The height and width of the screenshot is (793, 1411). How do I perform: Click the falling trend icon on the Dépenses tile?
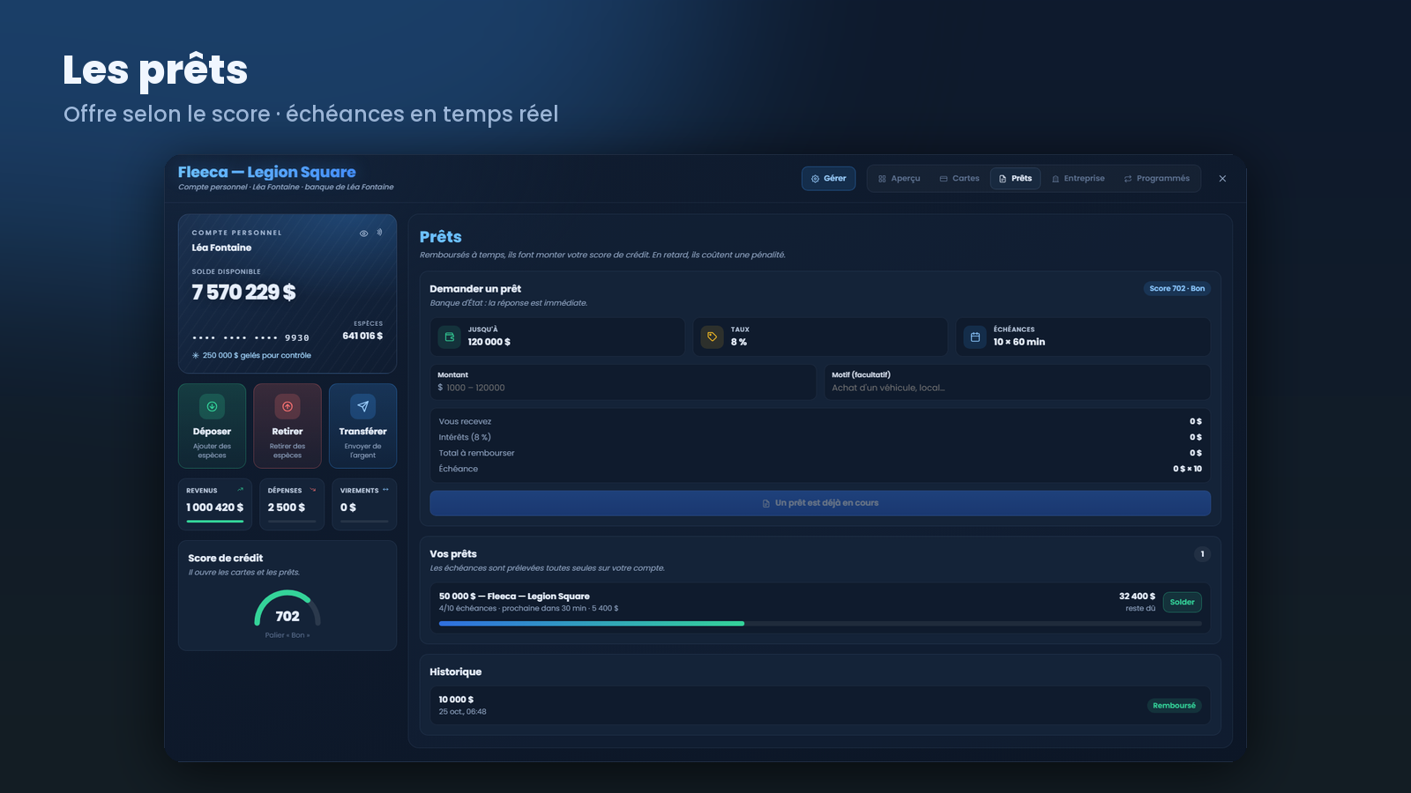pyautogui.click(x=312, y=490)
